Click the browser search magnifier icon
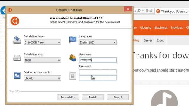This screenshot has width=189, height=106. click(139, 11)
